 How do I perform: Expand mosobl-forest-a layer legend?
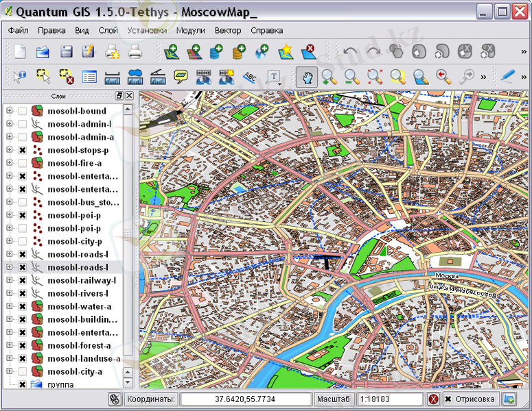[x=9, y=345]
